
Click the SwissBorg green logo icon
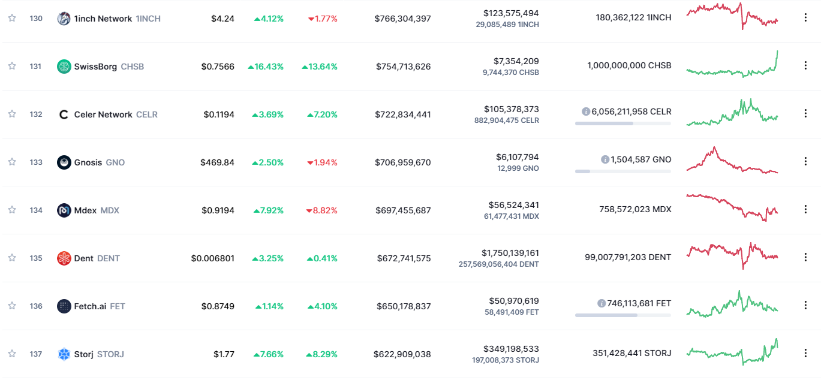[64, 67]
